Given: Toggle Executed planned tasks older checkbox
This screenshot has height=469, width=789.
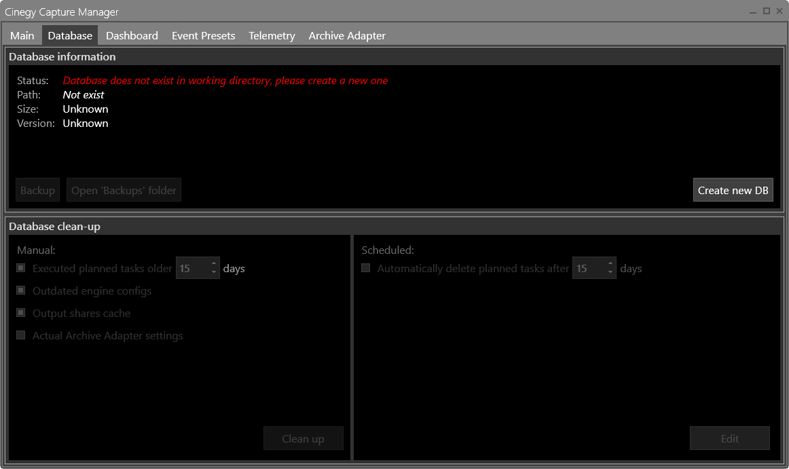Looking at the screenshot, I should pos(20,268).
